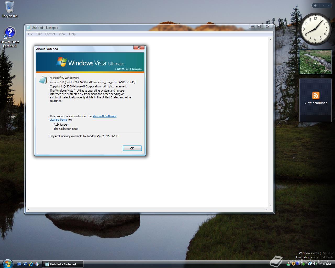This screenshot has height=268, width=335.
Task: Click the analog clock gadget
Action: tap(315, 29)
